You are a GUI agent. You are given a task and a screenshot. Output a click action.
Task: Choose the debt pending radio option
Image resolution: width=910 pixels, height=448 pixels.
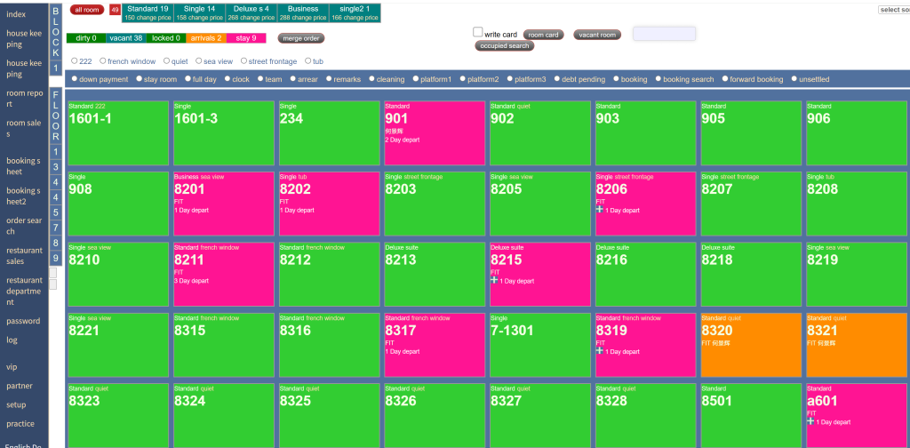click(x=555, y=79)
